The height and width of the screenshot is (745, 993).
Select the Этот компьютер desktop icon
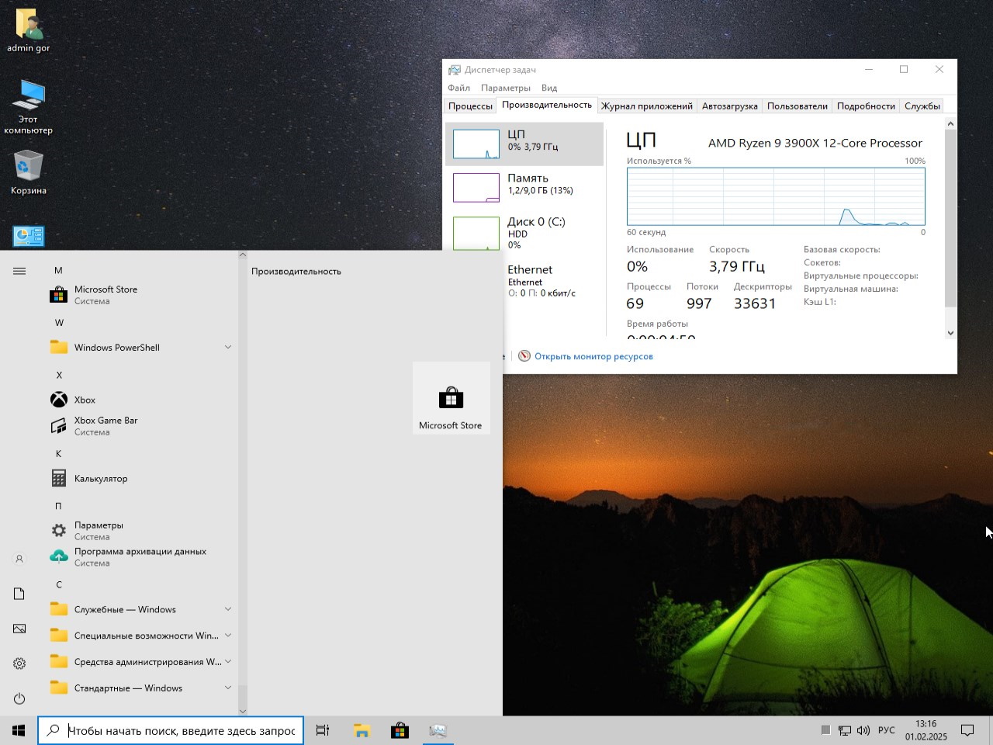[29, 106]
